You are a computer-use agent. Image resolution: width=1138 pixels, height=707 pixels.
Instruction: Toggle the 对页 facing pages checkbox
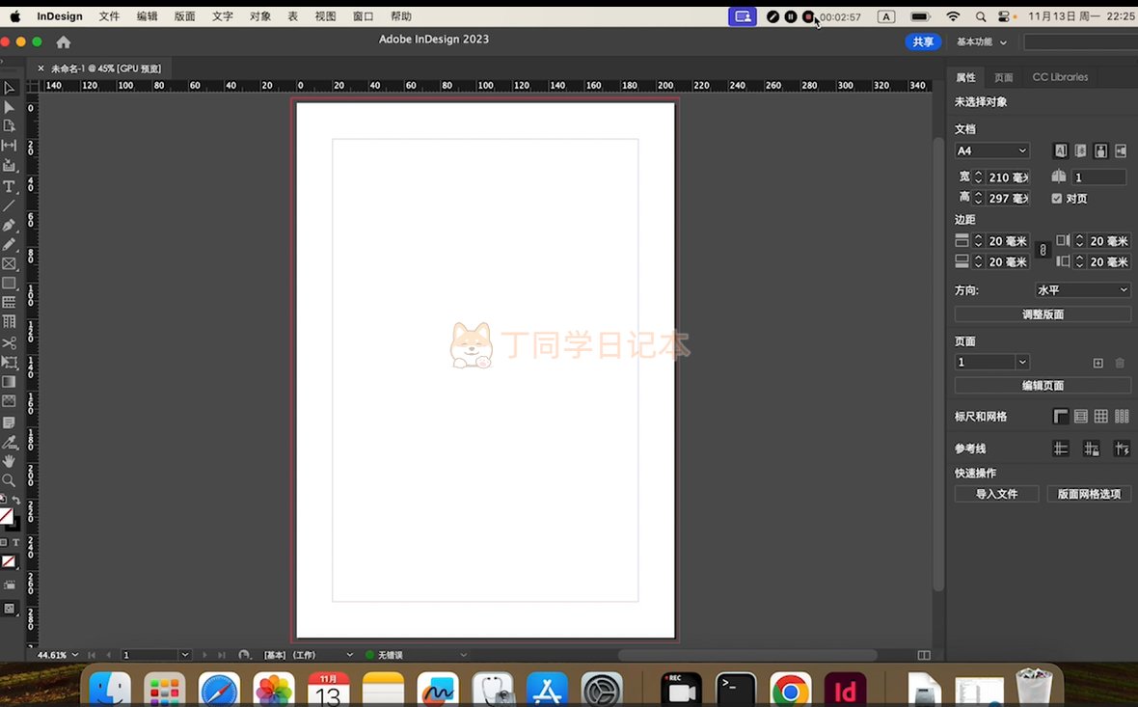[1057, 199]
